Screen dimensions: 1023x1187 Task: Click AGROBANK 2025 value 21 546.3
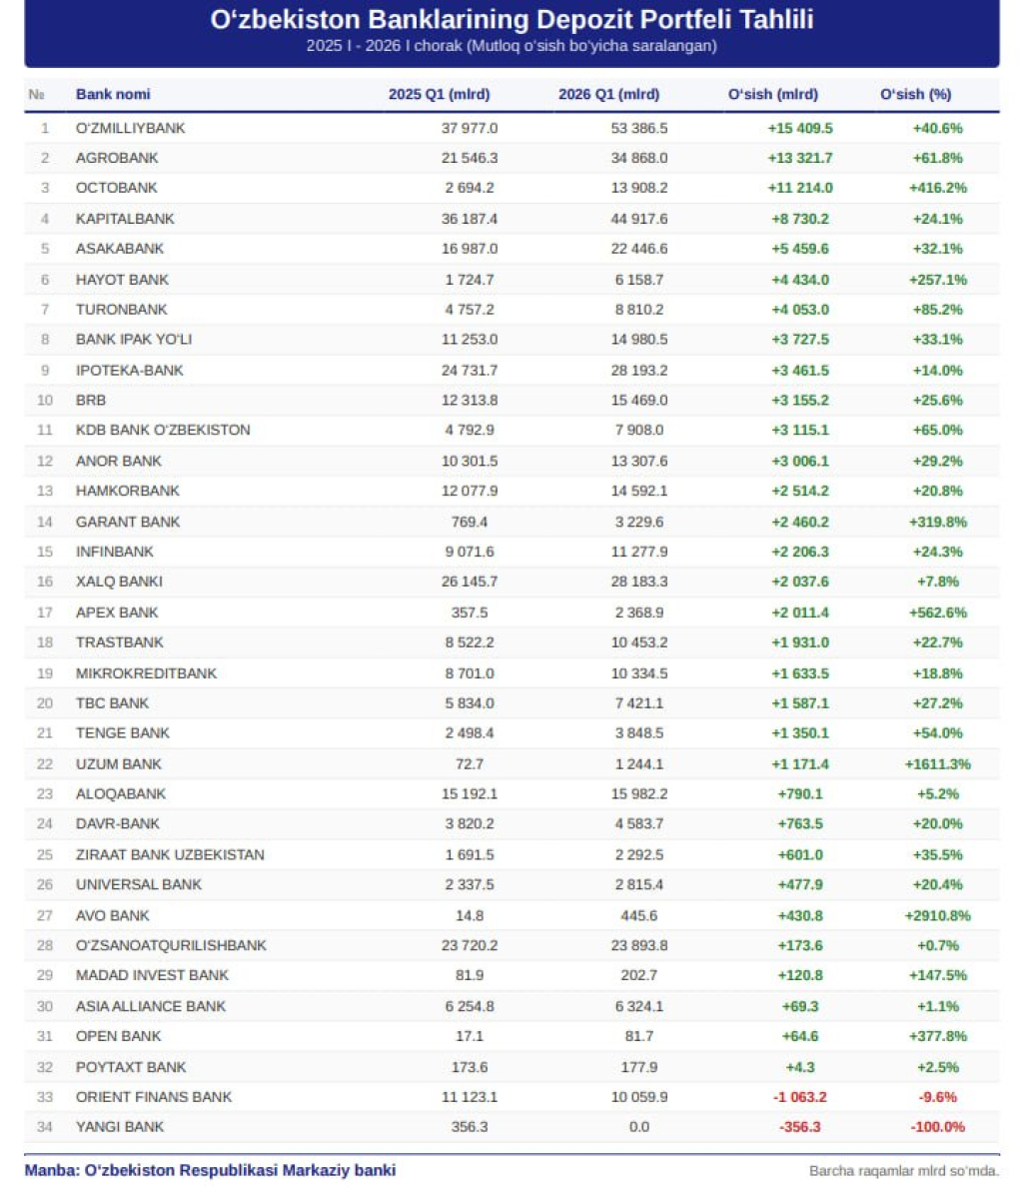[470, 158]
